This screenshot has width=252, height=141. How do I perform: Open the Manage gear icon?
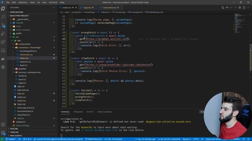pyautogui.click(x=3, y=133)
